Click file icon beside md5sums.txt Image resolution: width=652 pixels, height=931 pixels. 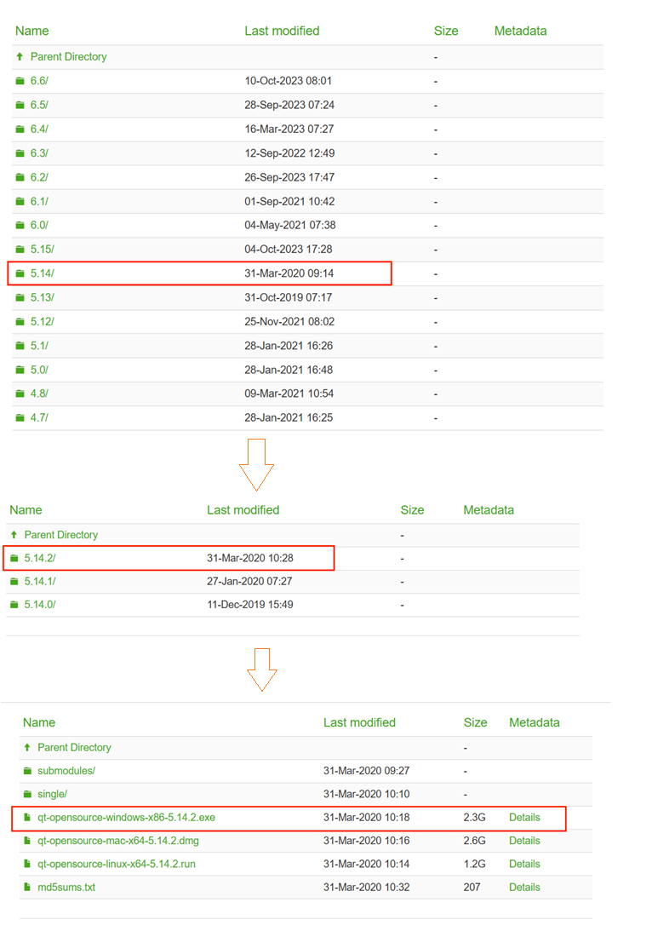click(26, 887)
